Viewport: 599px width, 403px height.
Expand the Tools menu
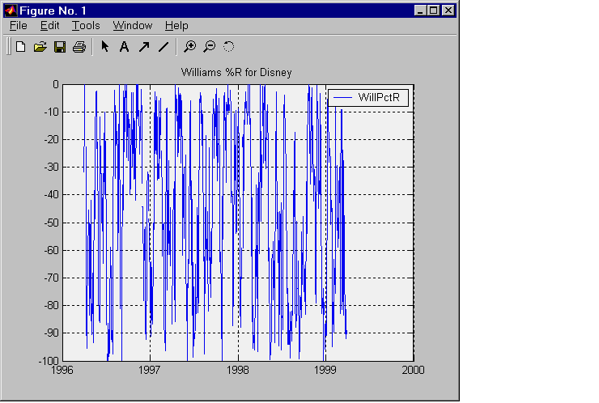click(86, 26)
